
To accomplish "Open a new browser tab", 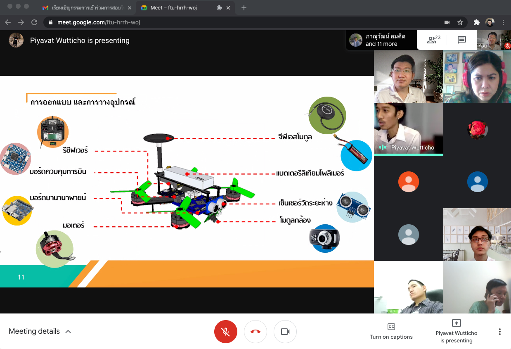I will (x=244, y=8).
